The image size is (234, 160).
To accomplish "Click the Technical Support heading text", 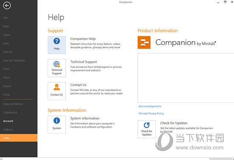I will point(83,62).
